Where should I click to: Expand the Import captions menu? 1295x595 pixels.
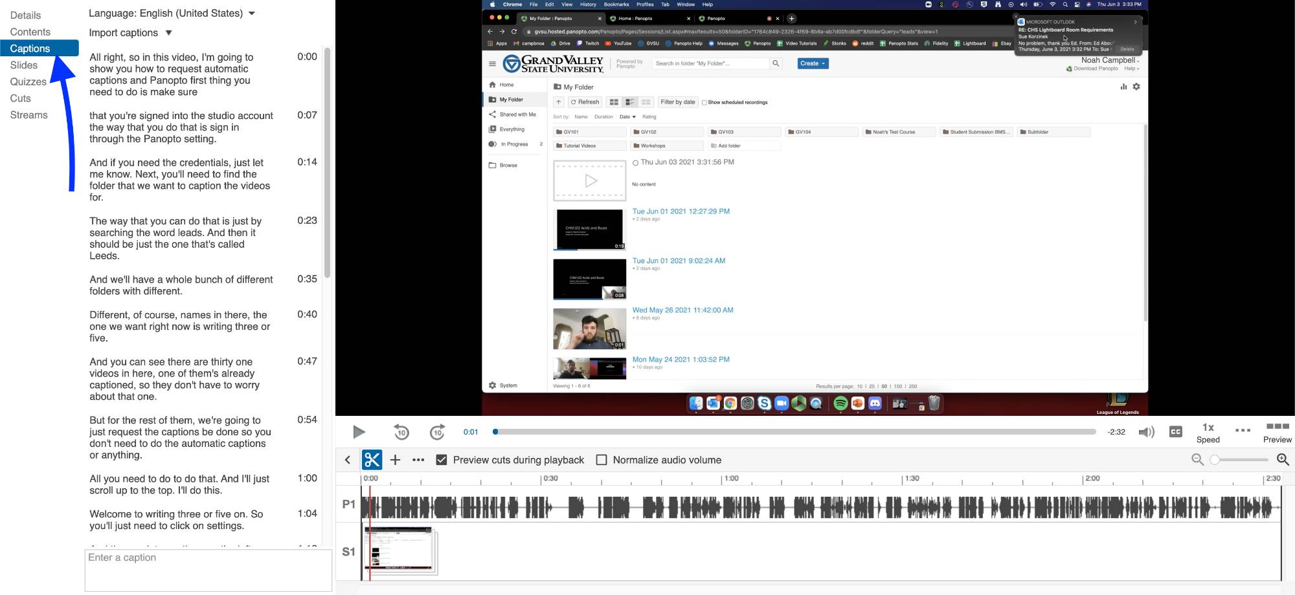pyautogui.click(x=131, y=33)
